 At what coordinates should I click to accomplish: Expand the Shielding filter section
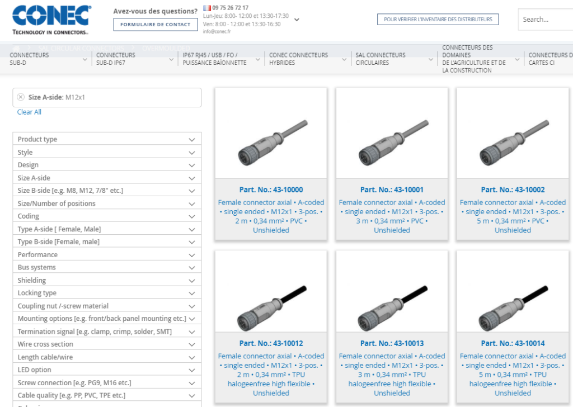106,280
